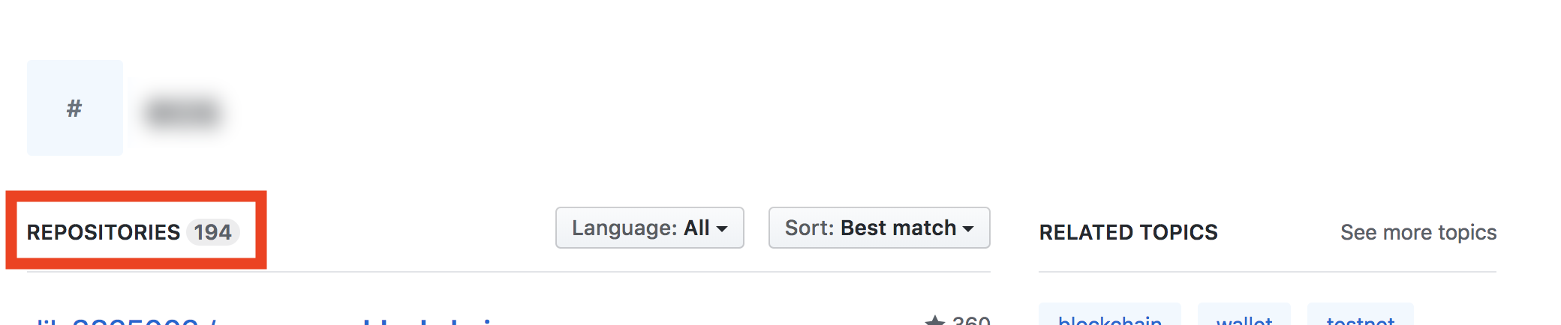Image resolution: width=1561 pixels, height=325 pixels.
Task: Click the hashtag topic icon
Action: click(74, 108)
